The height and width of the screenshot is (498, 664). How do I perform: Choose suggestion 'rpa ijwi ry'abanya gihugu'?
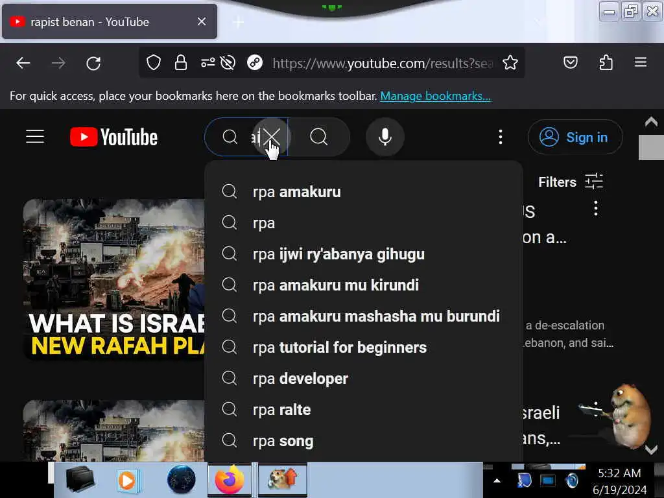(x=363, y=254)
